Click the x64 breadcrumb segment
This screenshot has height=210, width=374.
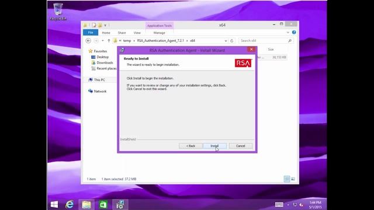coord(192,41)
